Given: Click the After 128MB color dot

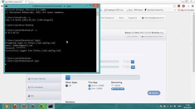Looking at the screenshot, I should (90, 89).
